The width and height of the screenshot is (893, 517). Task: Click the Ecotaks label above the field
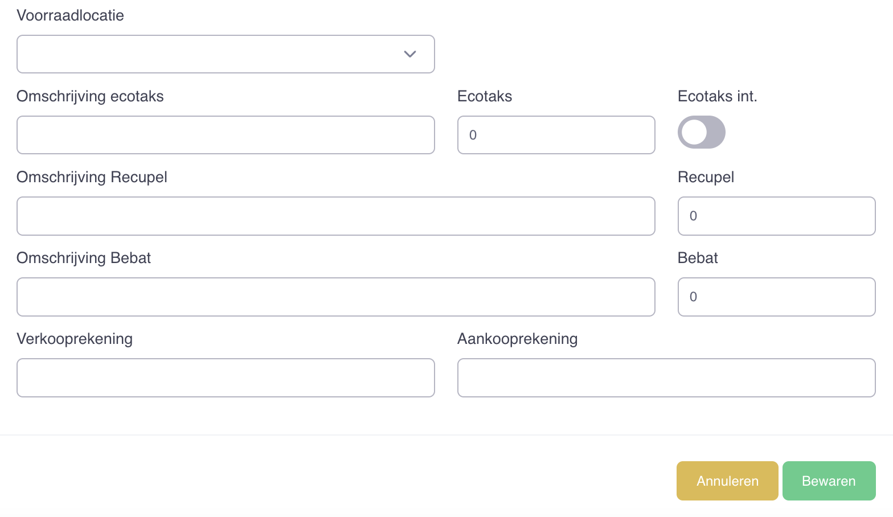(x=484, y=96)
